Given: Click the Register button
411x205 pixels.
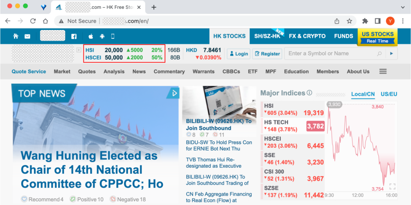Looking at the screenshot, I should tap(267, 54).
